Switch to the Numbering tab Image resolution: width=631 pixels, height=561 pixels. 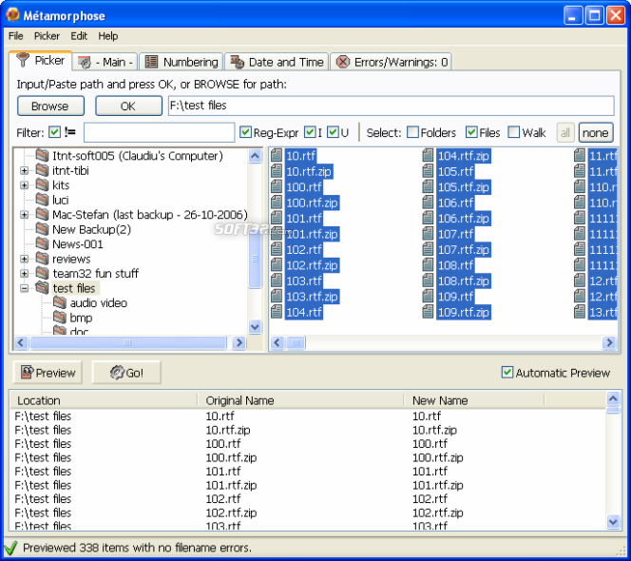[182, 62]
